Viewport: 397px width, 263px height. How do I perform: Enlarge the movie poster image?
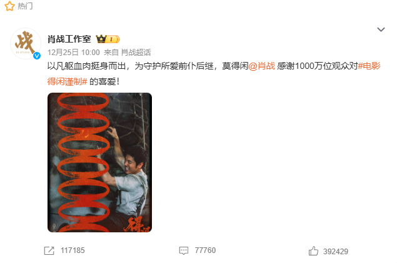pyautogui.click(x=100, y=162)
